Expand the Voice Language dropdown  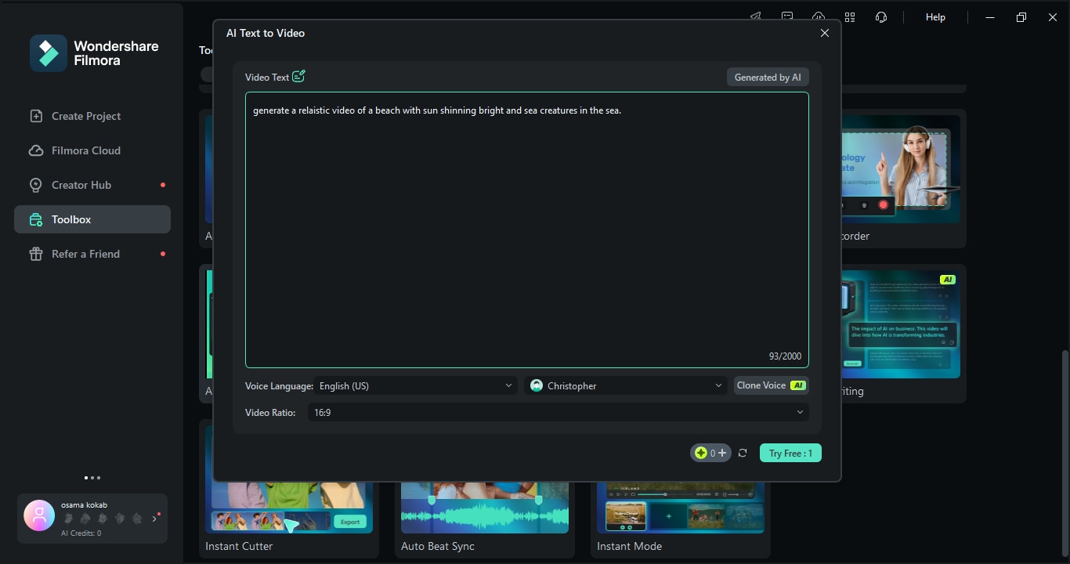(415, 385)
